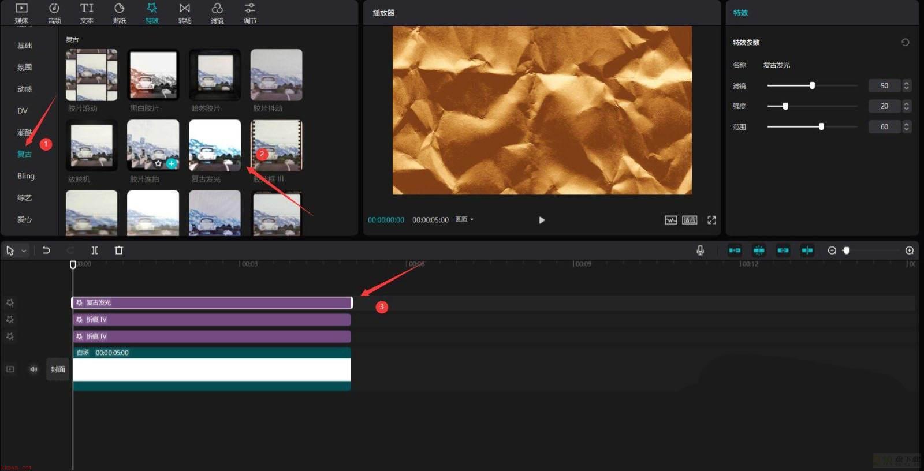Start voice recording with the microphone icon
Screen dimensions: 924x471
(x=700, y=251)
